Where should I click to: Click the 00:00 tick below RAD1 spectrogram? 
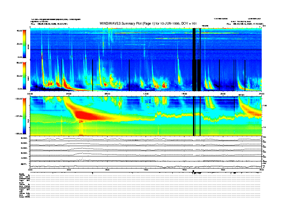(x=30, y=94)
